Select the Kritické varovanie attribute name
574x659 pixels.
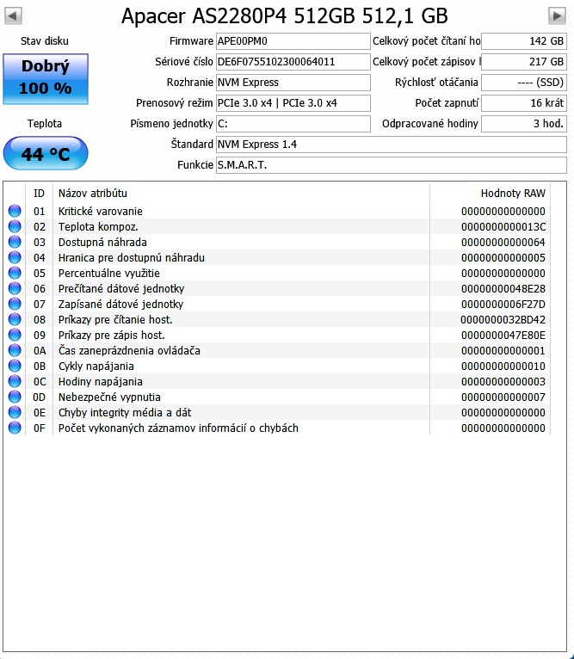101,211
